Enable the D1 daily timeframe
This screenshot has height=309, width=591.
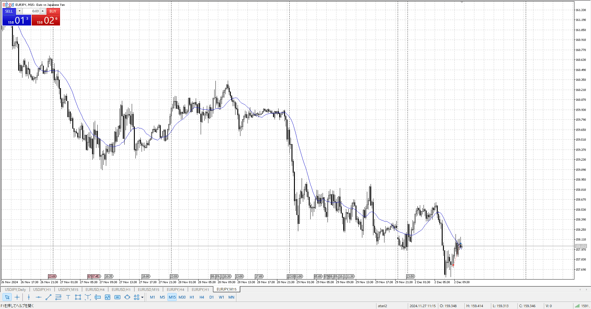click(x=211, y=297)
